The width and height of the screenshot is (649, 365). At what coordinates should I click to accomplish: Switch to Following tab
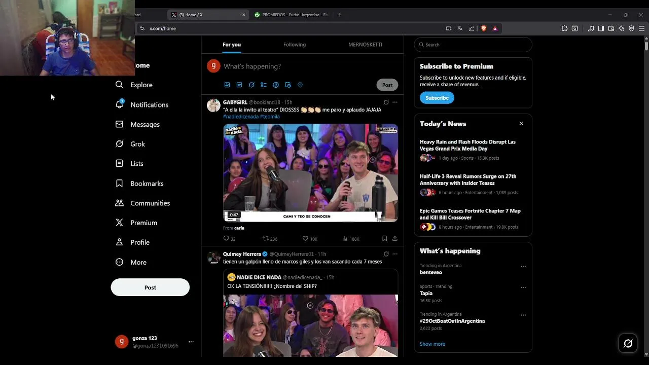pyautogui.click(x=295, y=45)
